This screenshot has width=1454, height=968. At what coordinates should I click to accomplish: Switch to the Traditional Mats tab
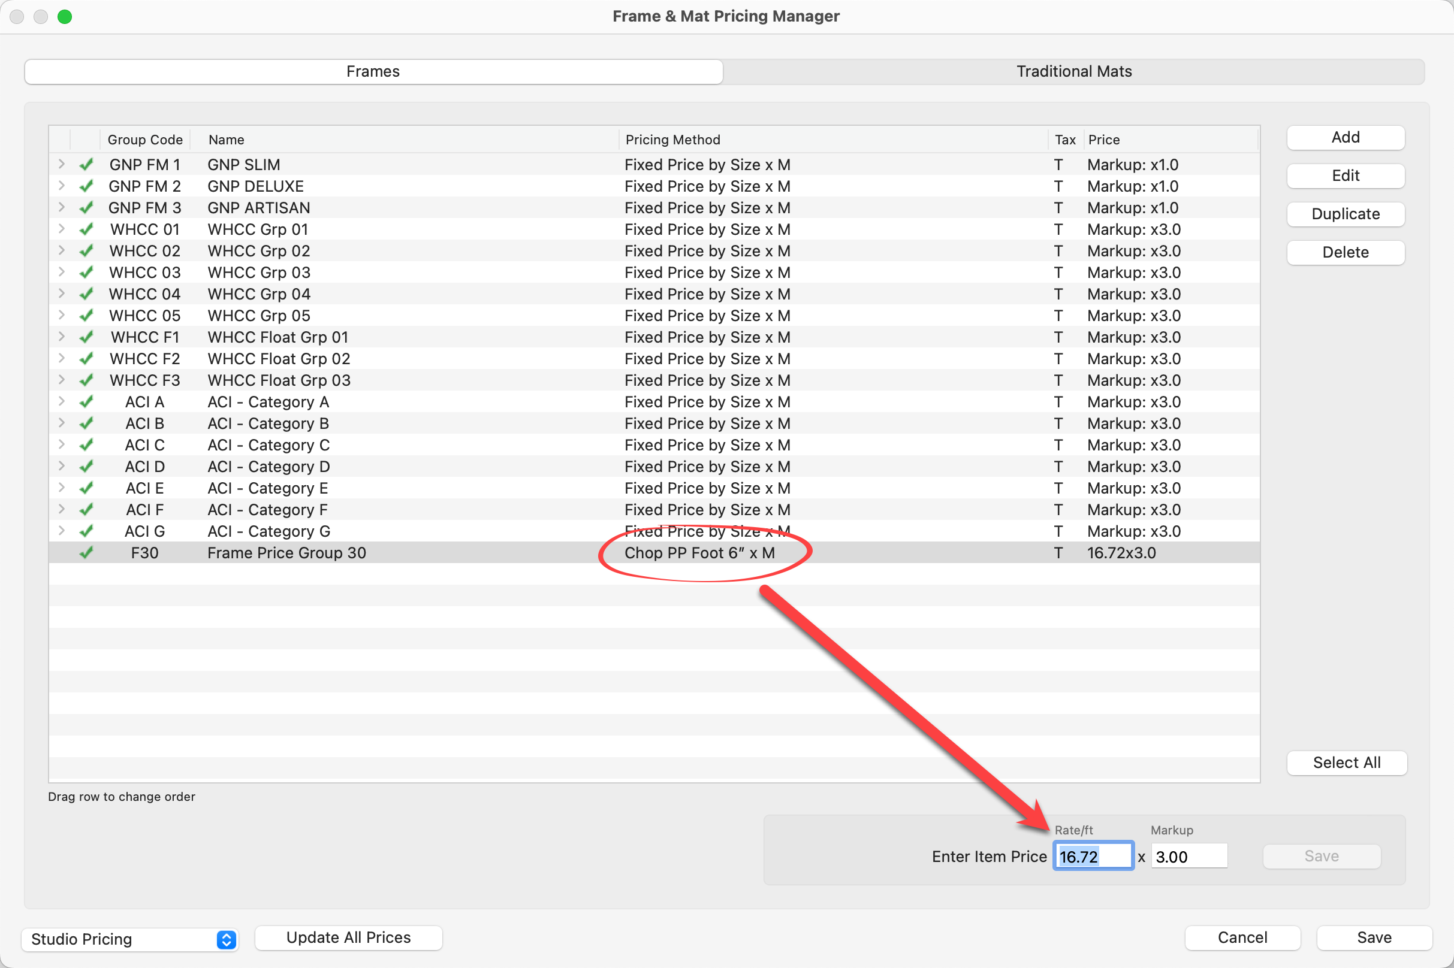[x=1073, y=72]
